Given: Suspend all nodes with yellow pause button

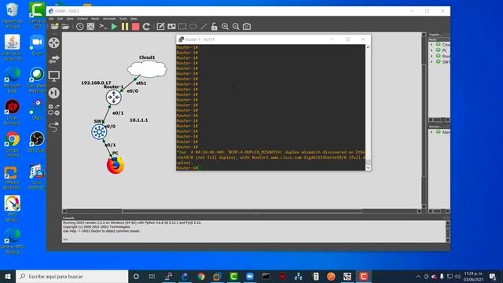Looking at the screenshot, I should 125,26.
